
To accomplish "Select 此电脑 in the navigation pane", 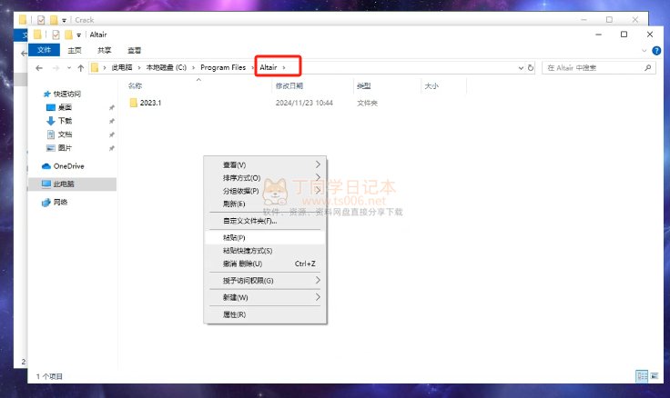I will 72,184.
